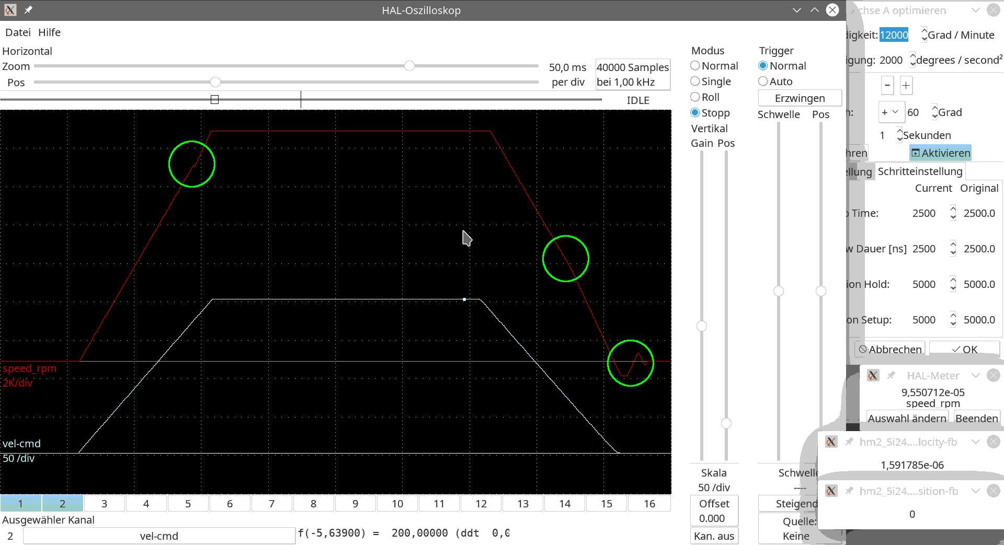Click the HAL-Oszilloskop window app icon
Viewport: 1004px width, 545px height.
tap(10, 10)
